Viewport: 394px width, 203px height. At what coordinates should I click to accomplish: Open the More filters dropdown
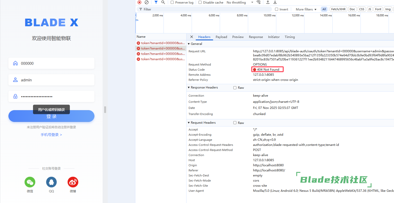click(306, 9)
